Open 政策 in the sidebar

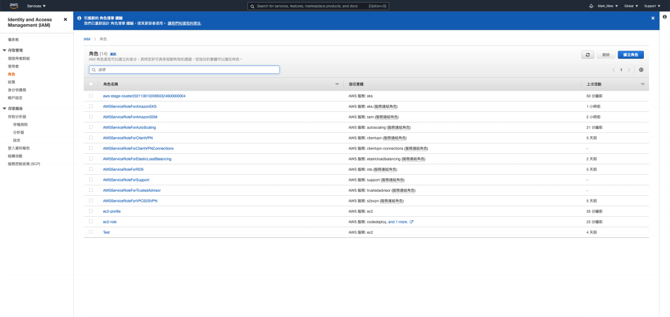point(12,82)
